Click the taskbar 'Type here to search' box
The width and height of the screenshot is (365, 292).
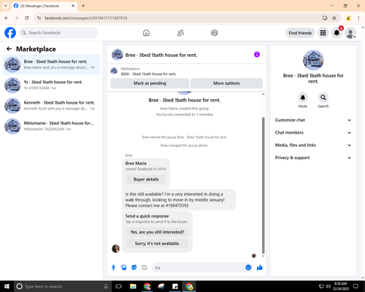pyautogui.click(x=63, y=286)
